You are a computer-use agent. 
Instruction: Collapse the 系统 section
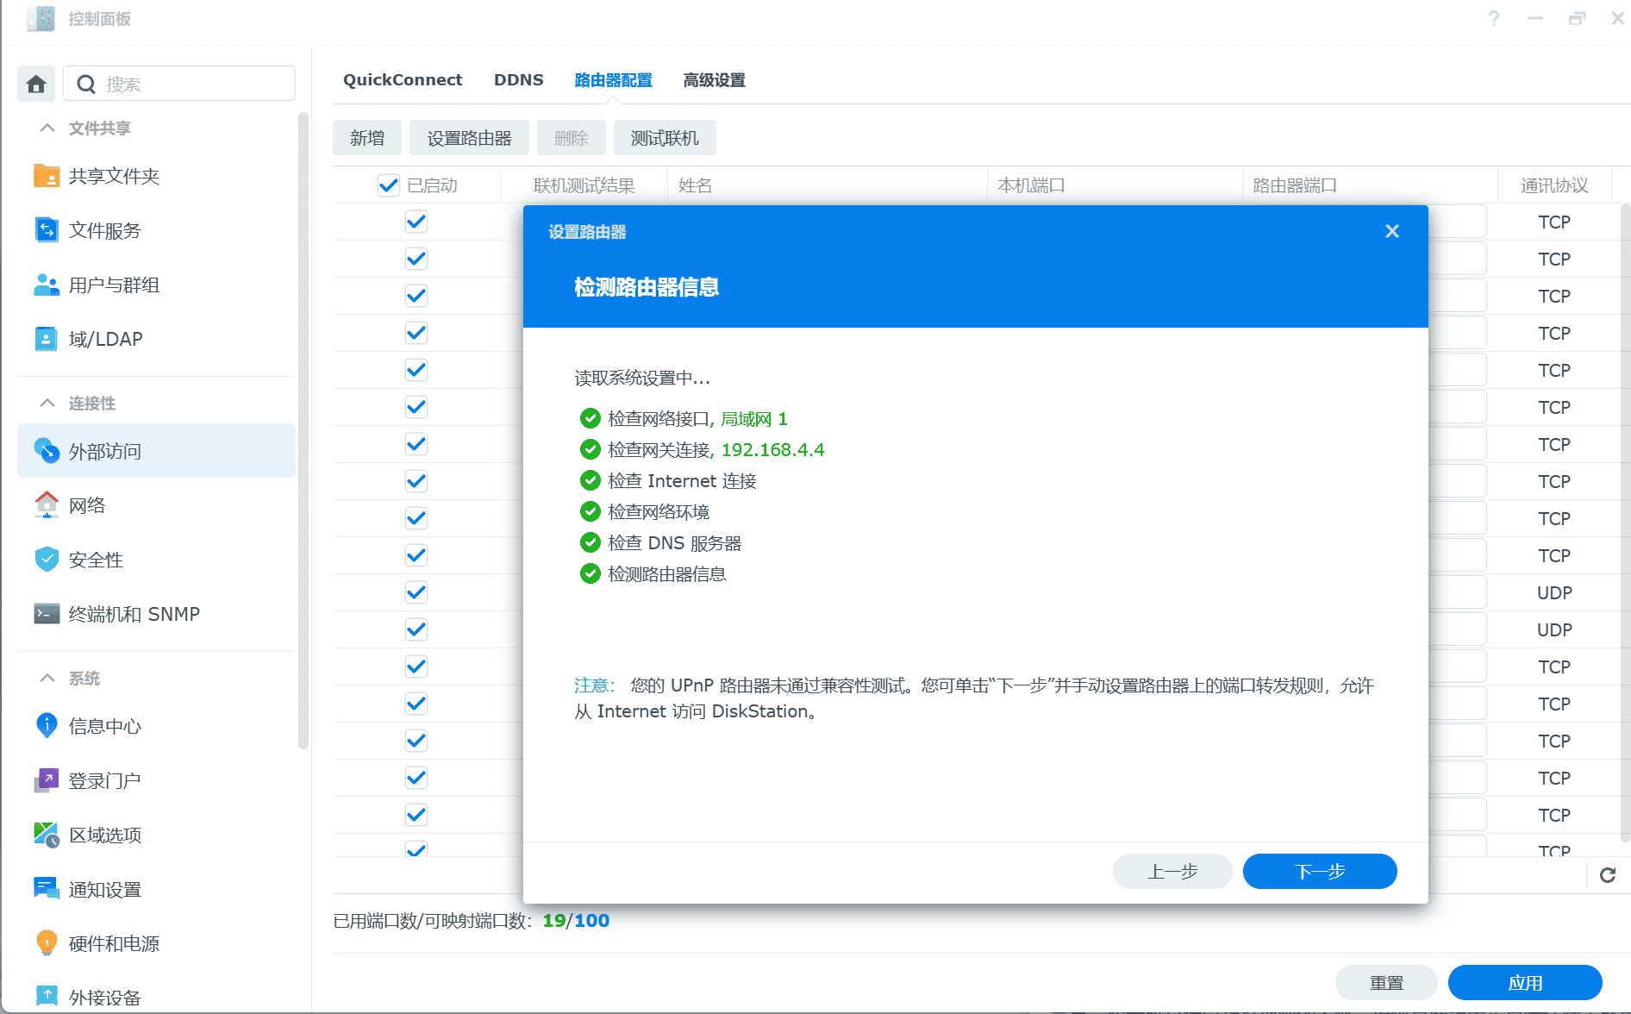coord(47,679)
